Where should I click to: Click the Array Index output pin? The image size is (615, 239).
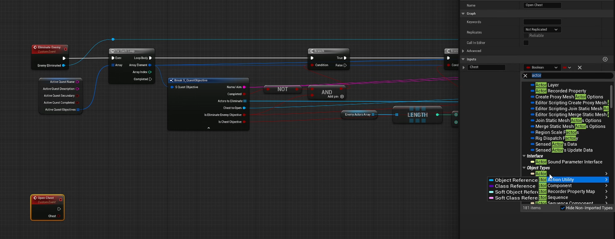pyautogui.click(x=150, y=72)
